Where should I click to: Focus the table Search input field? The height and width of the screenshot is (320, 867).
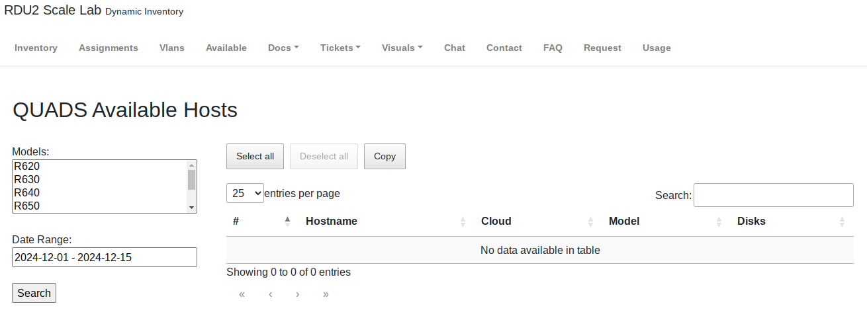773,195
